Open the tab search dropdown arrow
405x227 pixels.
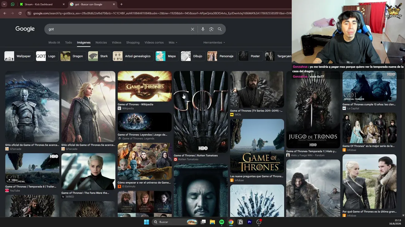[x=4, y=4]
